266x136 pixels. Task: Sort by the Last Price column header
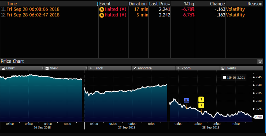click(x=159, y=4)
